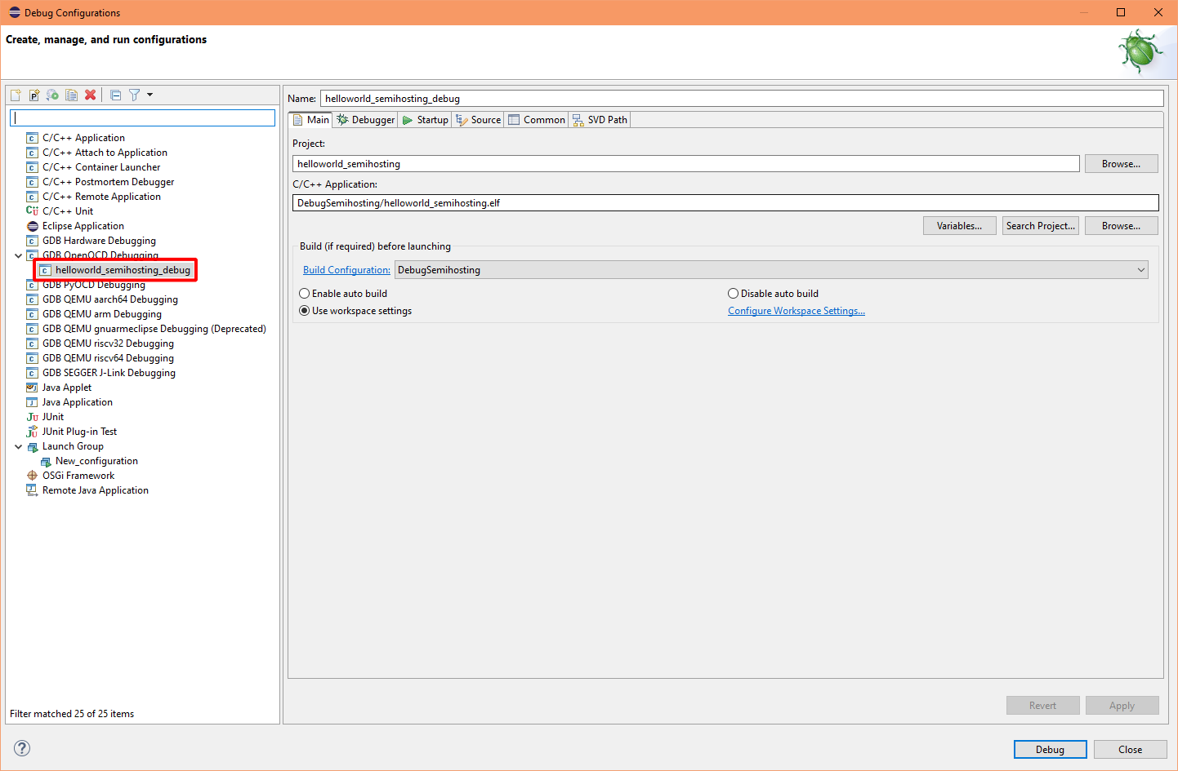Create a new launch configuration prototype
Viewport: 1178px width, 771px height.
tap(33, 95)
